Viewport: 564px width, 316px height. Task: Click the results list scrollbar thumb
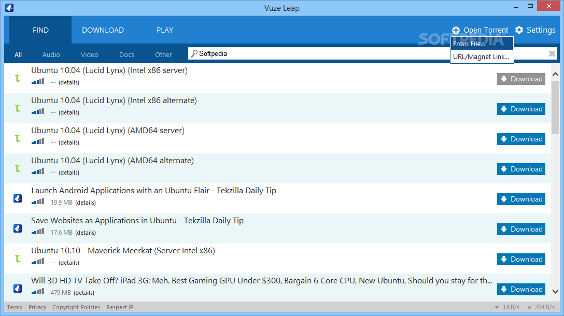555,107
